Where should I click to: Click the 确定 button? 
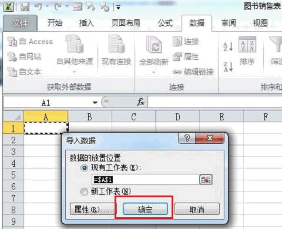point(145,209)
